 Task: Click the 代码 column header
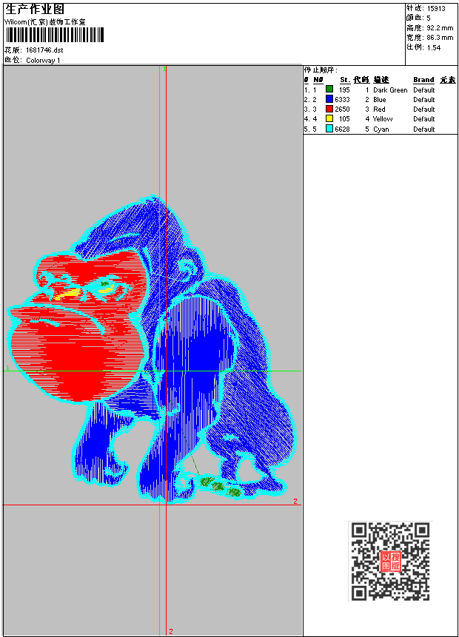point(361,80)
